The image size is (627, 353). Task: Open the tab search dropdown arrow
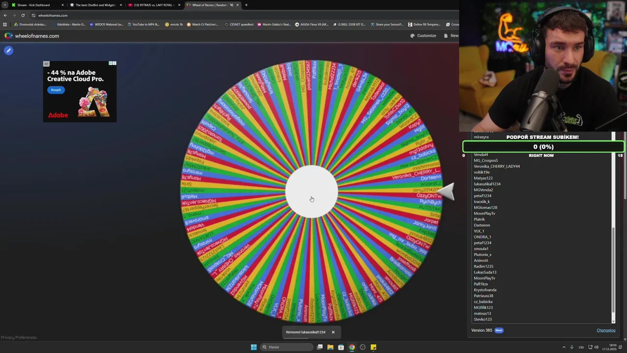[4, 5]
